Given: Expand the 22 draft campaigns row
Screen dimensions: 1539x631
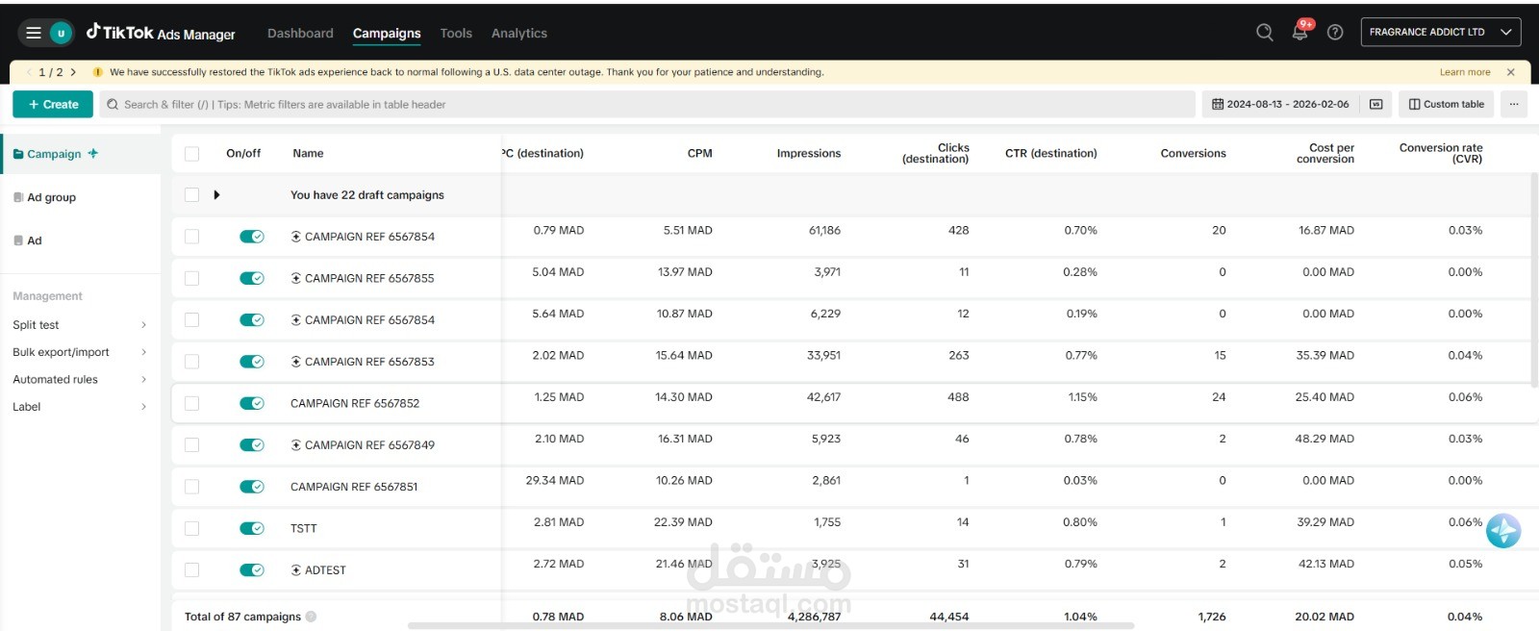Looking at the screenshot, I should 216,195.
